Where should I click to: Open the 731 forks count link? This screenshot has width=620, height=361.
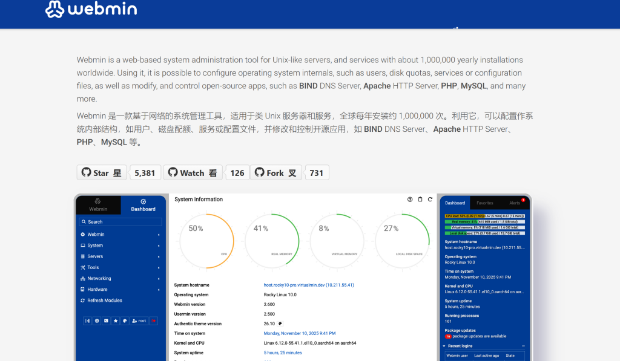(316, 172)
